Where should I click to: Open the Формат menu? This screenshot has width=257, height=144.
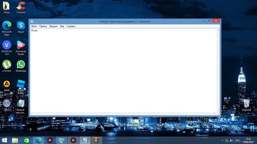(x=53, y=26)
